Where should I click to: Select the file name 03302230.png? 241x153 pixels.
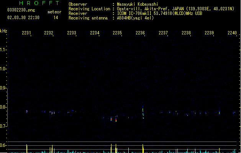(21, 10)
